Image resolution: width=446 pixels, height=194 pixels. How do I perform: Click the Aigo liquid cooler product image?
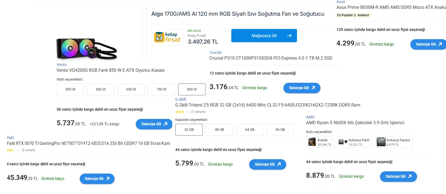(87, 49)
